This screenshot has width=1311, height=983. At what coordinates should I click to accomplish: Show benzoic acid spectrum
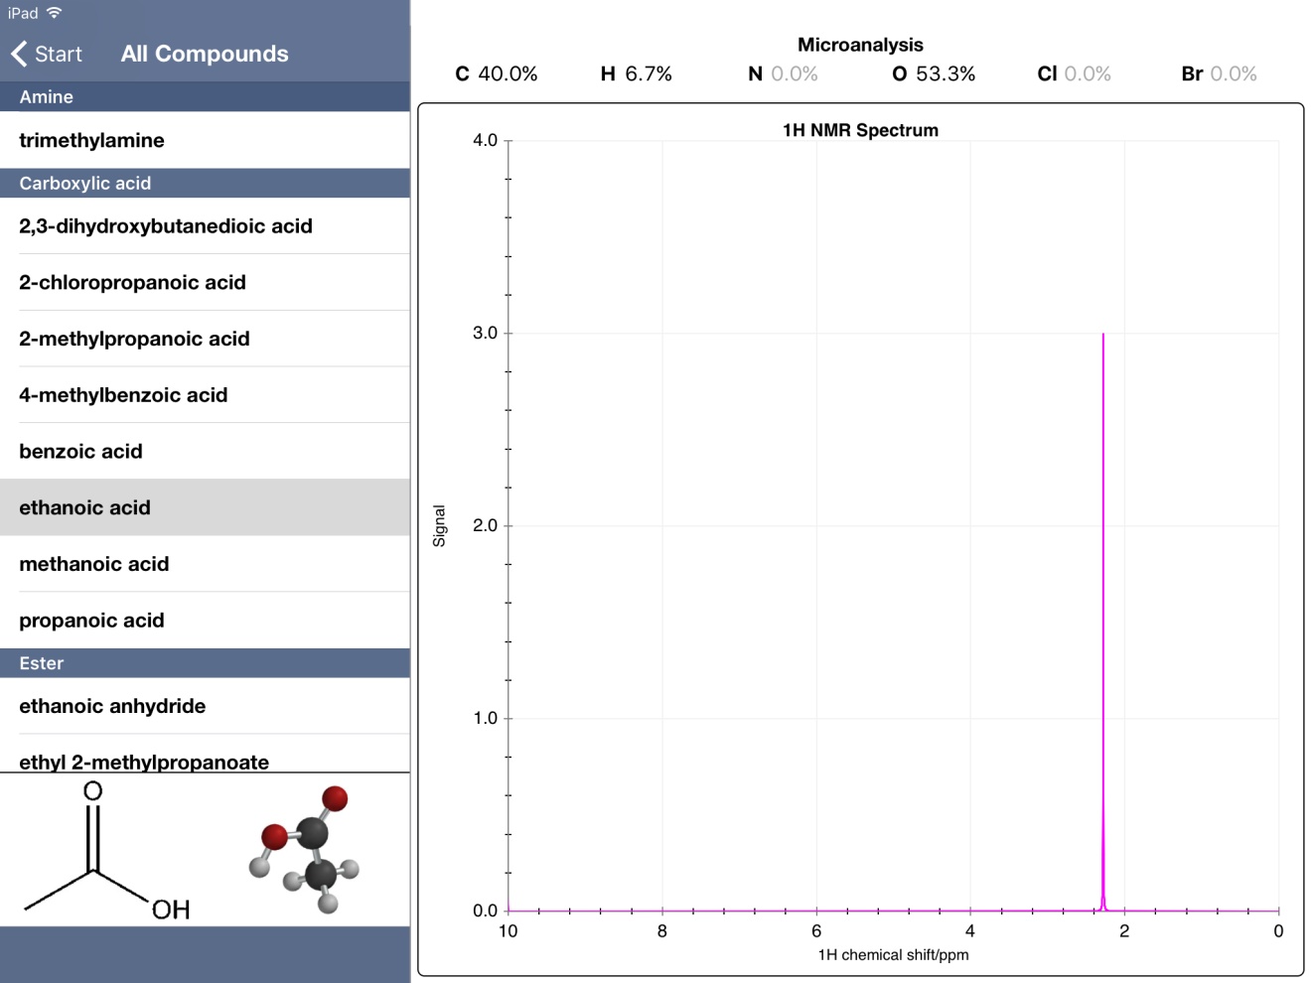point(80,452)
